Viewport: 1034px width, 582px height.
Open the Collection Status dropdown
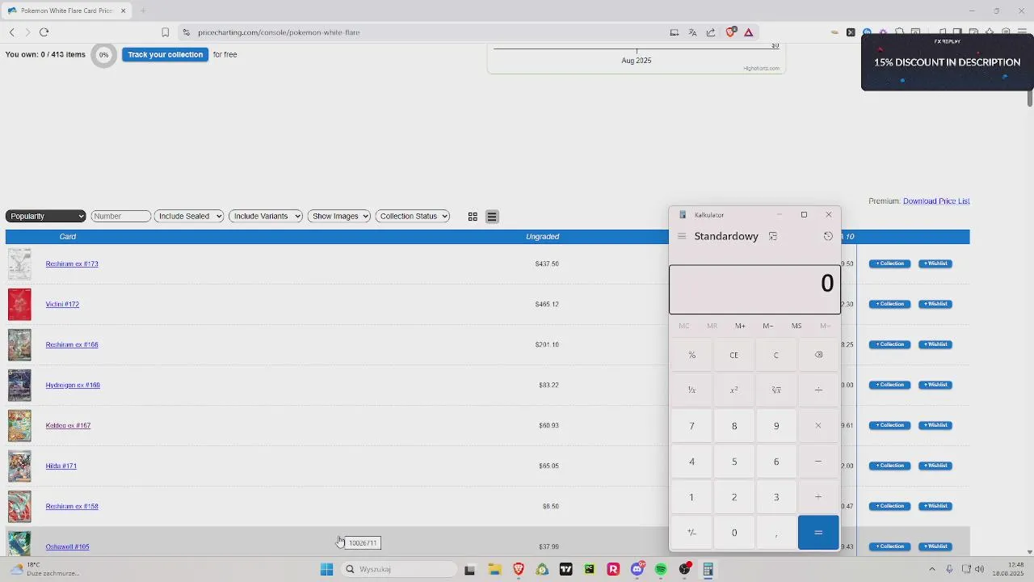tap(413, 216)
